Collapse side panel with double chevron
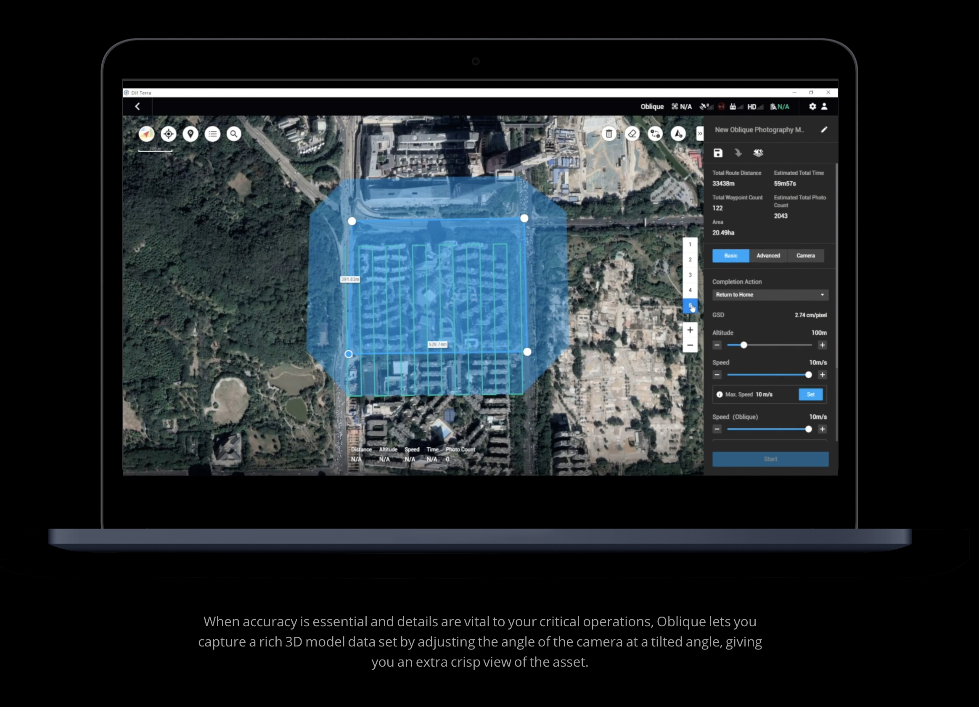 [x=700, y=134]
